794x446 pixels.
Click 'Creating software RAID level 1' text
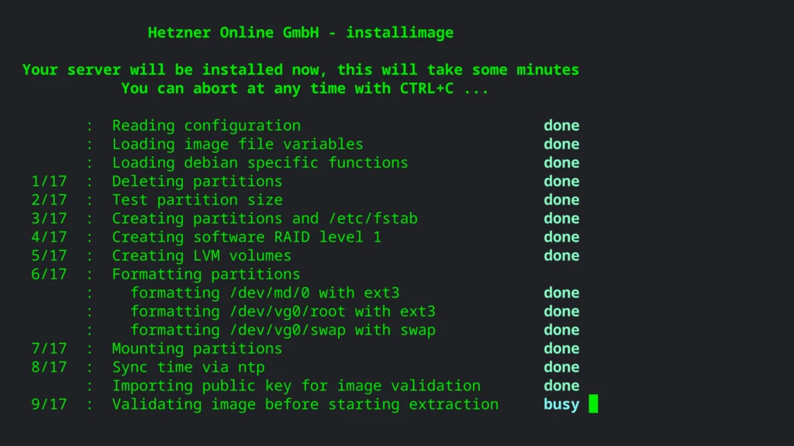tap(247, 237)
